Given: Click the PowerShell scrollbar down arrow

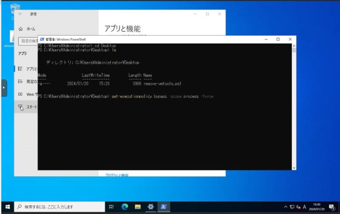Looking at the screenshot, I should coord(294,168).
